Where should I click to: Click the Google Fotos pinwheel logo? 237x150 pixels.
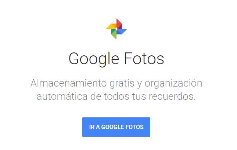coord(116,29)
